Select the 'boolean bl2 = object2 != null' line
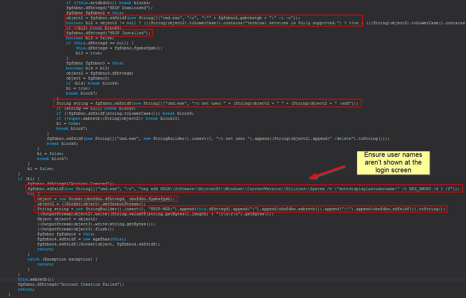The width and height of the screenshot is (466, 298). coord(266,23)
